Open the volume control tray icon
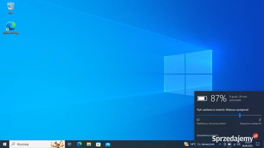Image resolution: width=264 pixels, height=148 pixels. 238,144
